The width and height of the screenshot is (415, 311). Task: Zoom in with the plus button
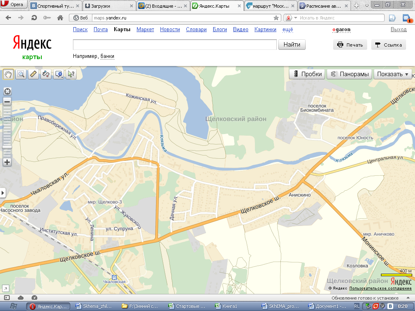point(7,162)
